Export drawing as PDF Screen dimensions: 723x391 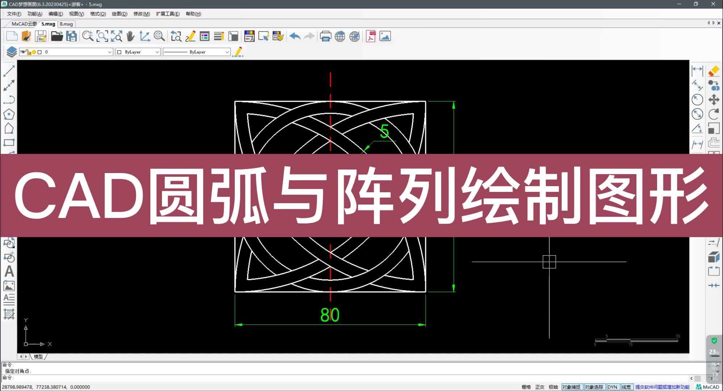pos(371,36)
